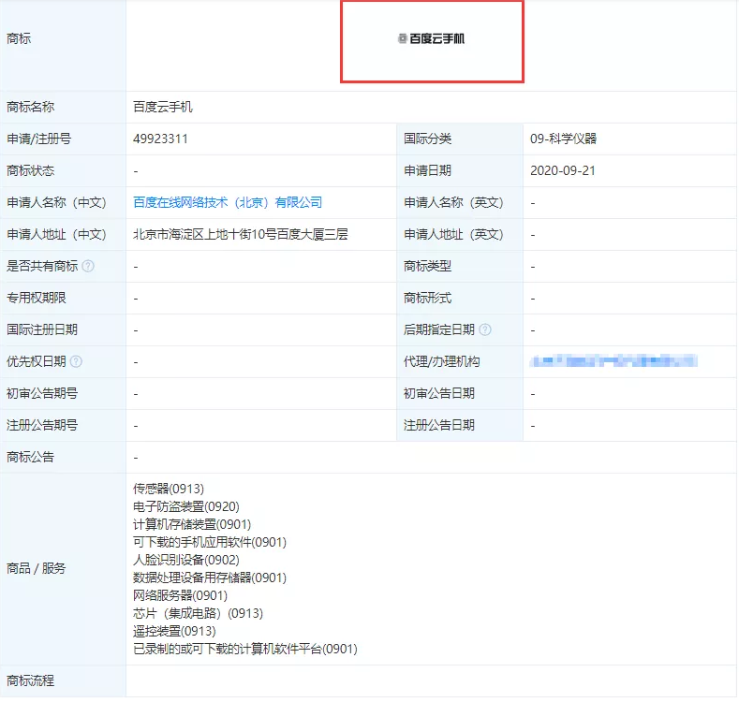This screenshot has height=702, width=739.
Task: Click the goods entry 人脸识别设备(0902)
Action: click(x=186, y=560)
